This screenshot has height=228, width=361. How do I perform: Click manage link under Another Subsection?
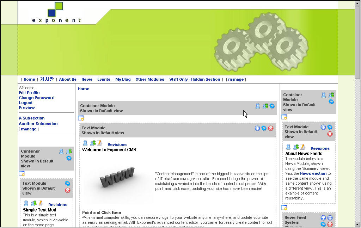[29, 129]
